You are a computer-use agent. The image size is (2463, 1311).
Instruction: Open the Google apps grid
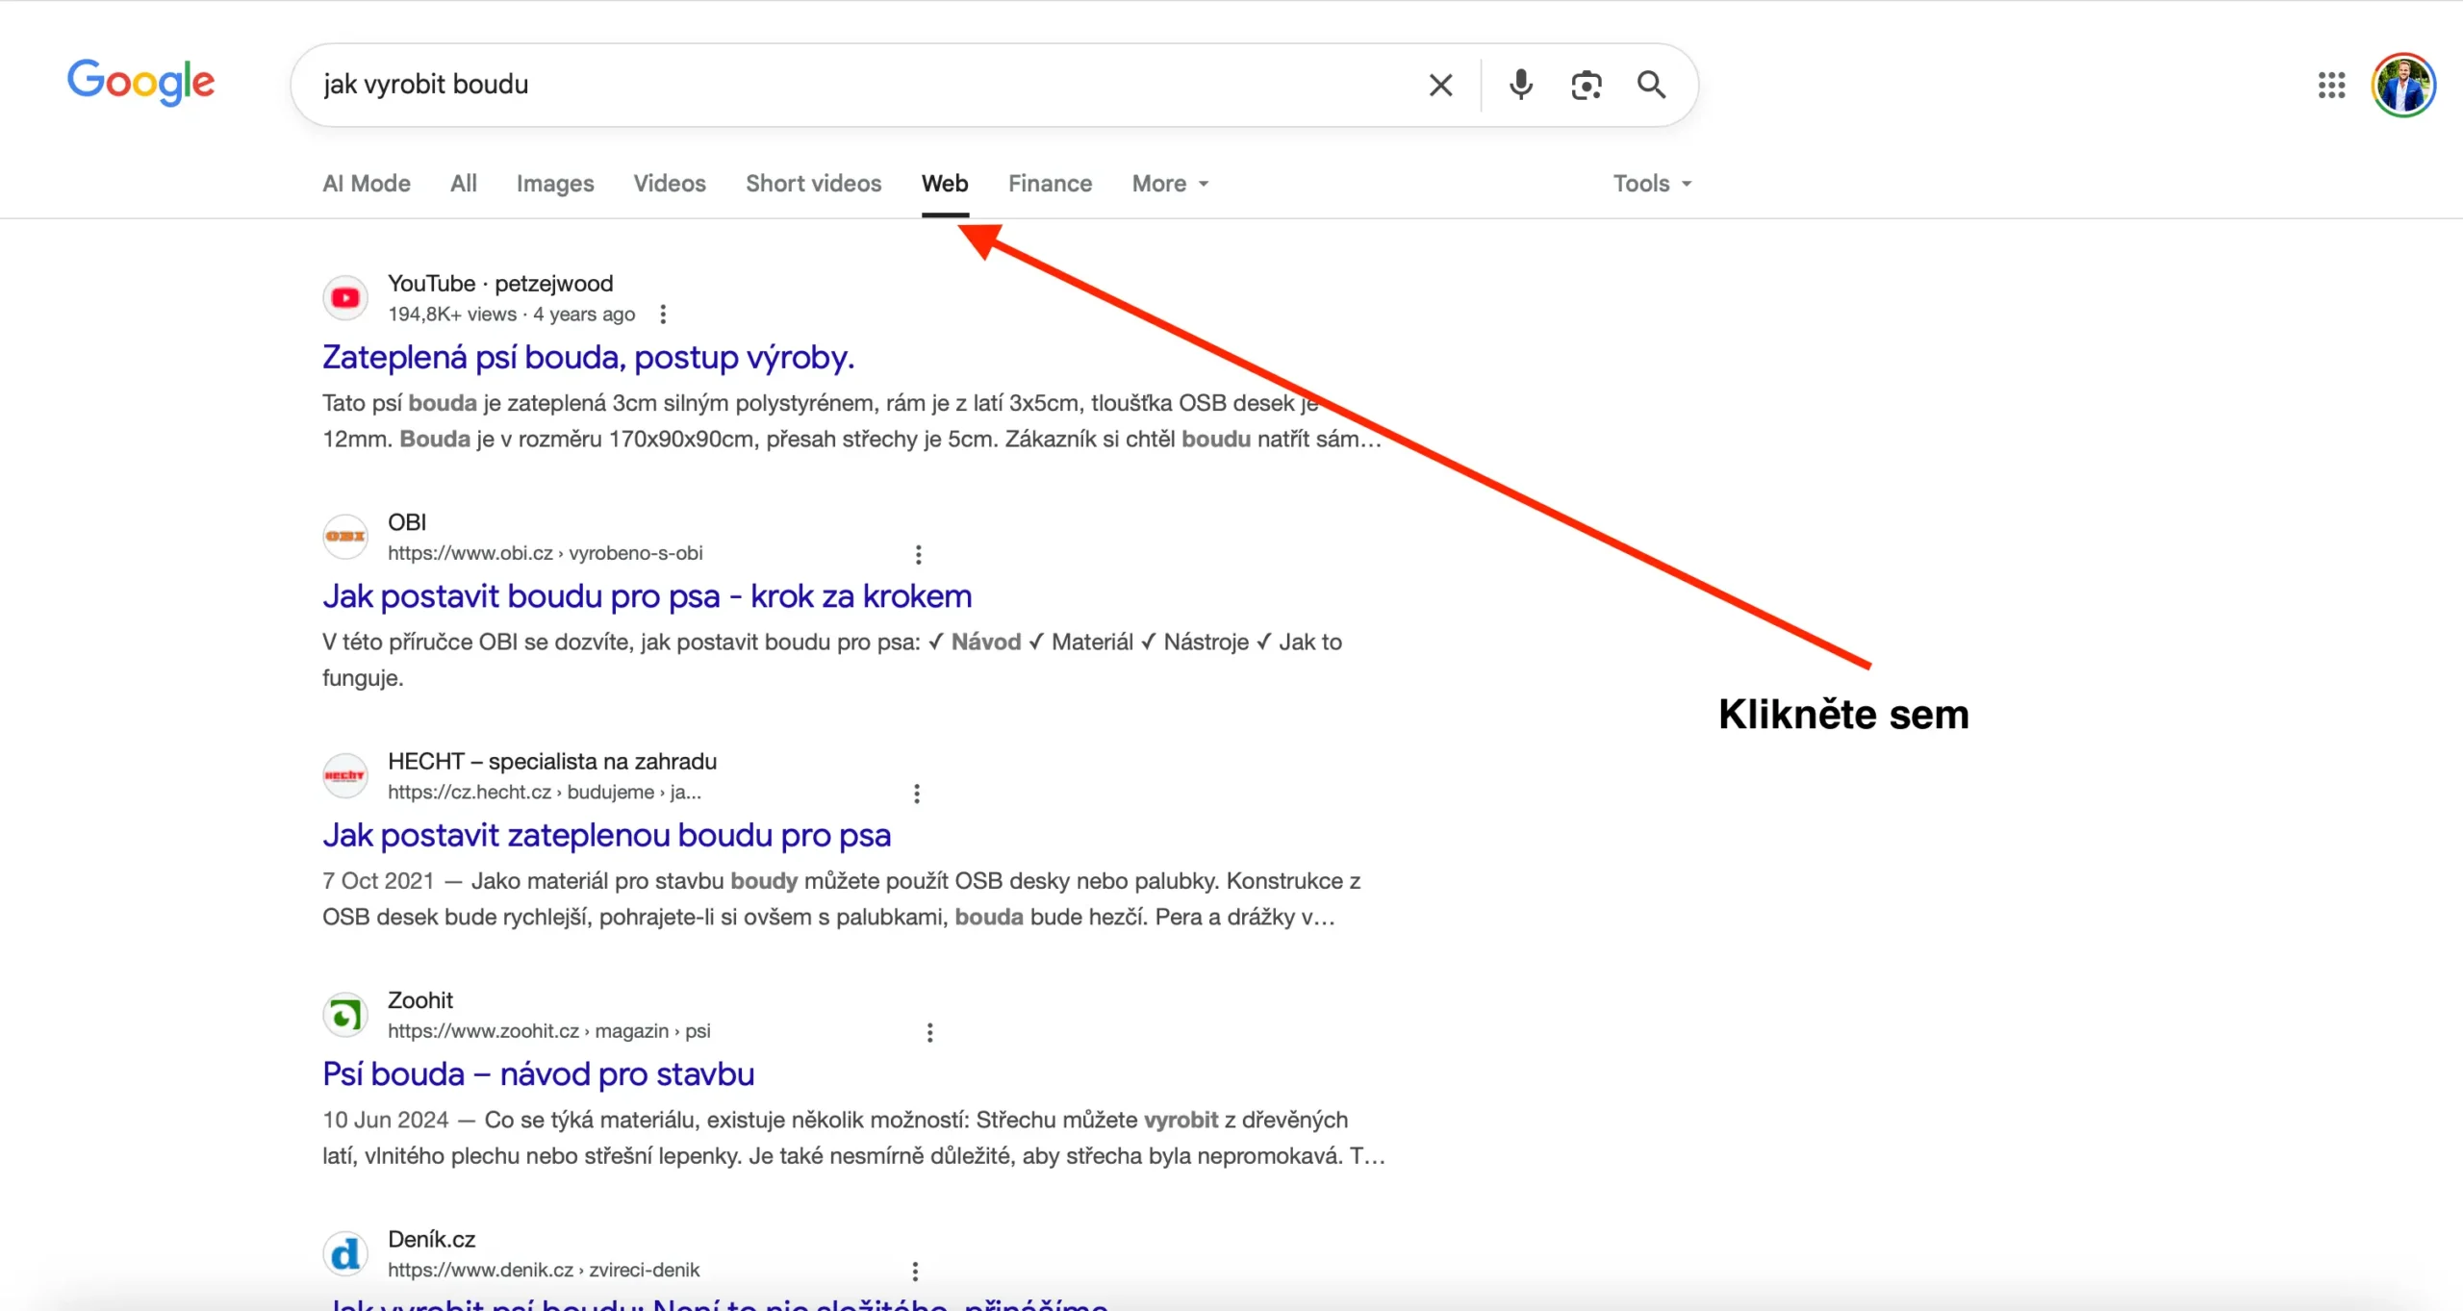tap(2331, 85)
